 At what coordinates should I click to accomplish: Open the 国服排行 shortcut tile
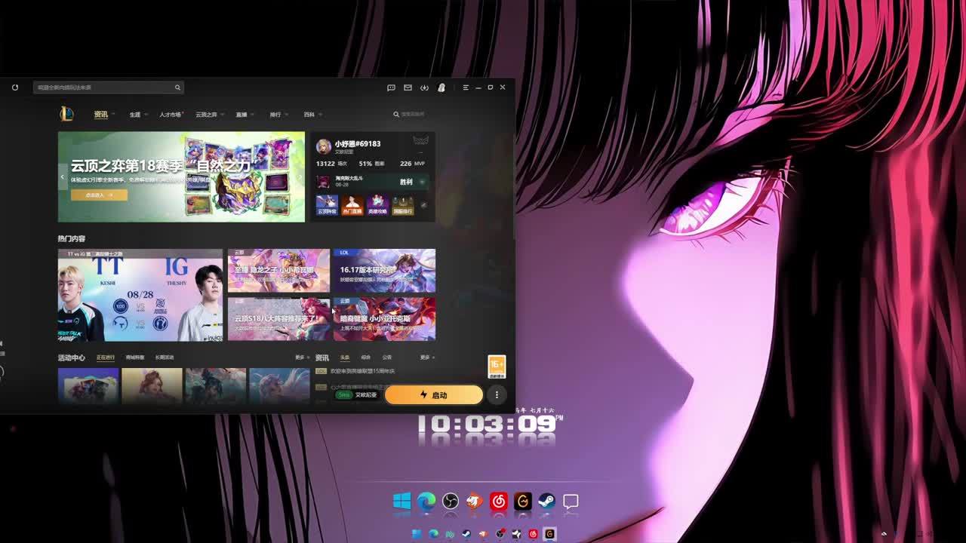403,204
